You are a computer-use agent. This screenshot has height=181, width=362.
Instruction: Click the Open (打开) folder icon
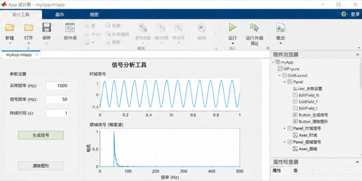tap(29, 27)
